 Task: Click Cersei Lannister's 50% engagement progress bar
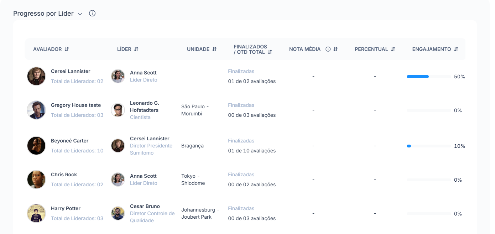(428, 77)
